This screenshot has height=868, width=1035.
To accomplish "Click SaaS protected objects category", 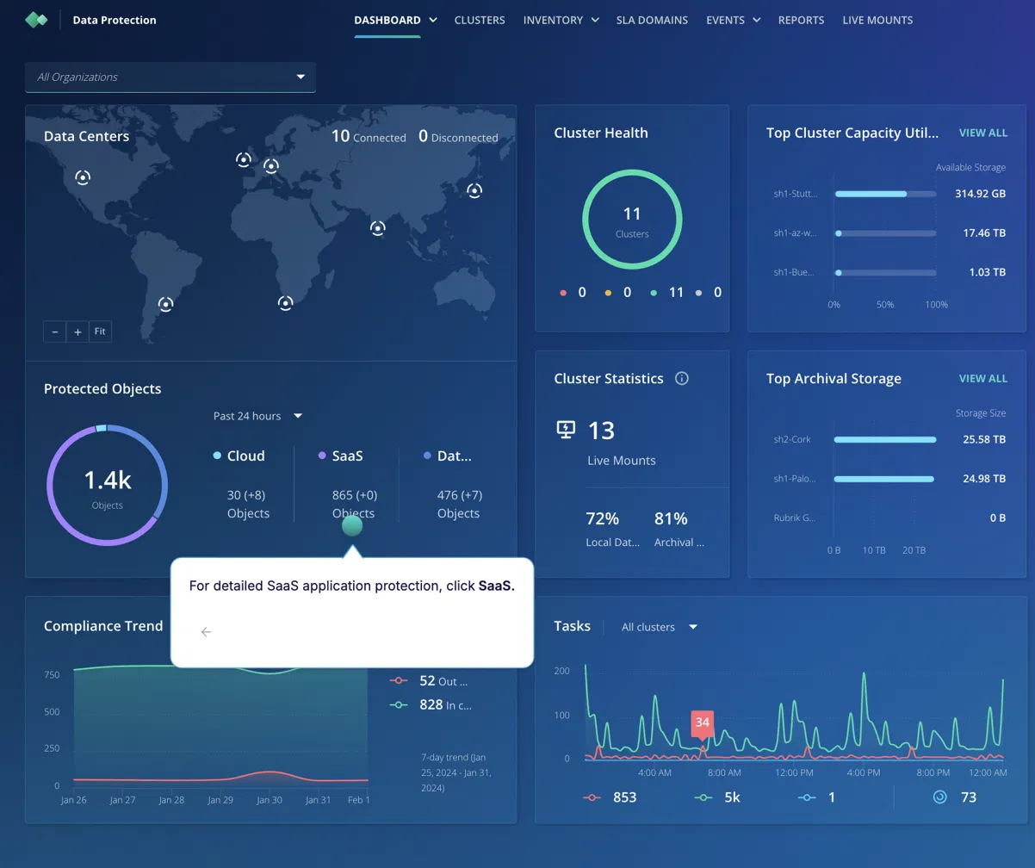I will click(x=341, y=456).
